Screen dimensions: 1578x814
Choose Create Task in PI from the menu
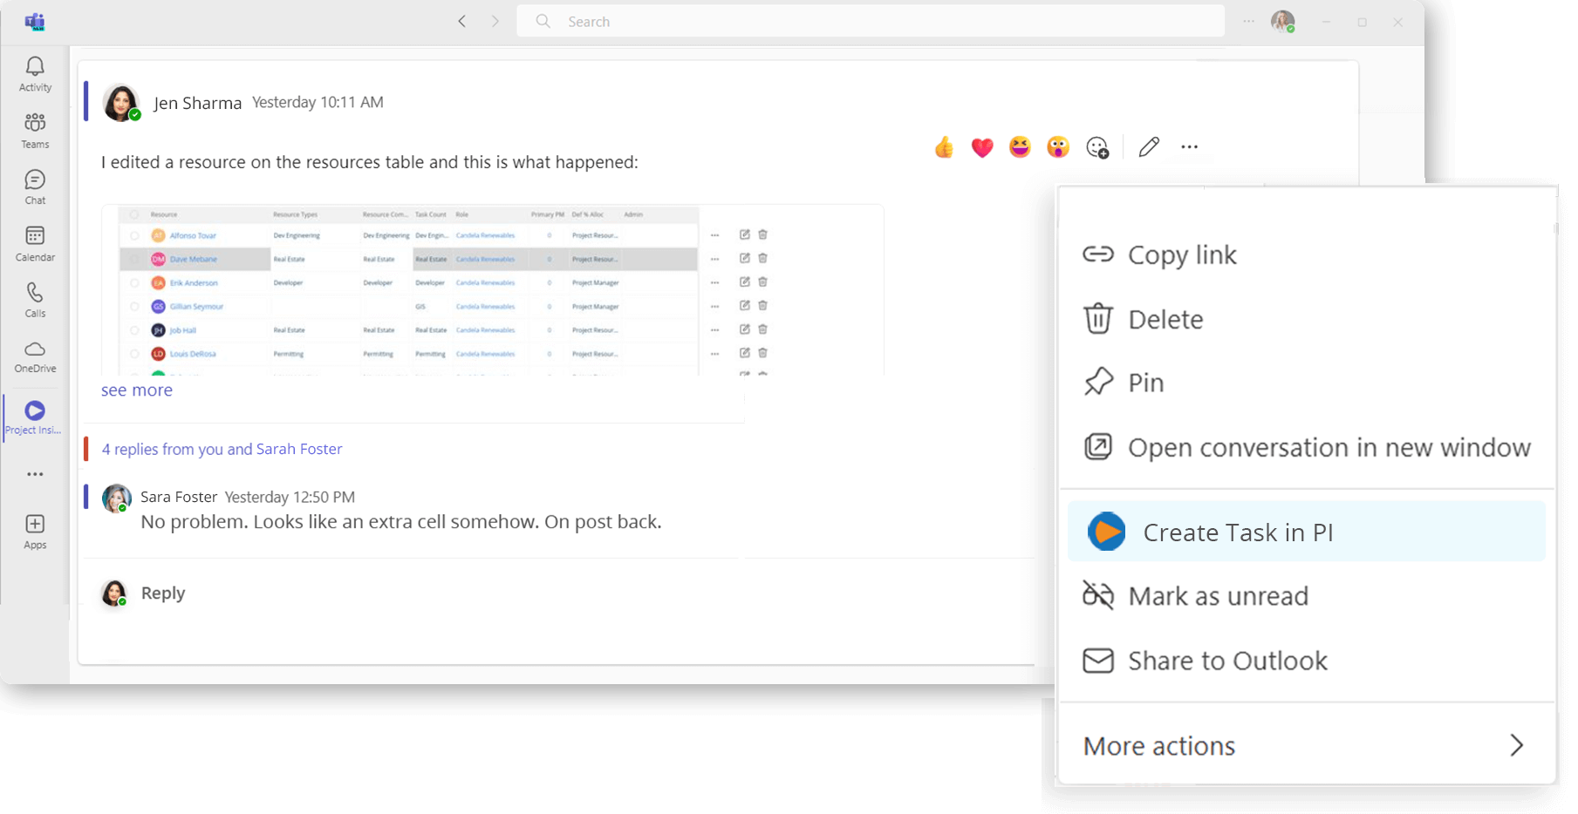1238,532
